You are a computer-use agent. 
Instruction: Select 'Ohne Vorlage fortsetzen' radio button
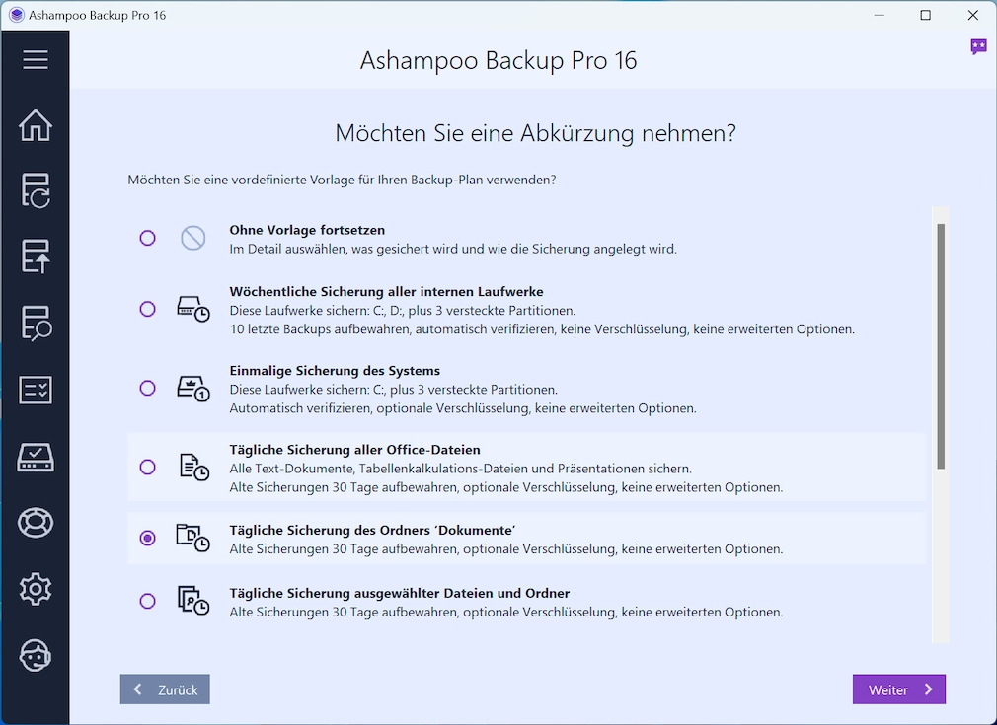tap(148, 238)
